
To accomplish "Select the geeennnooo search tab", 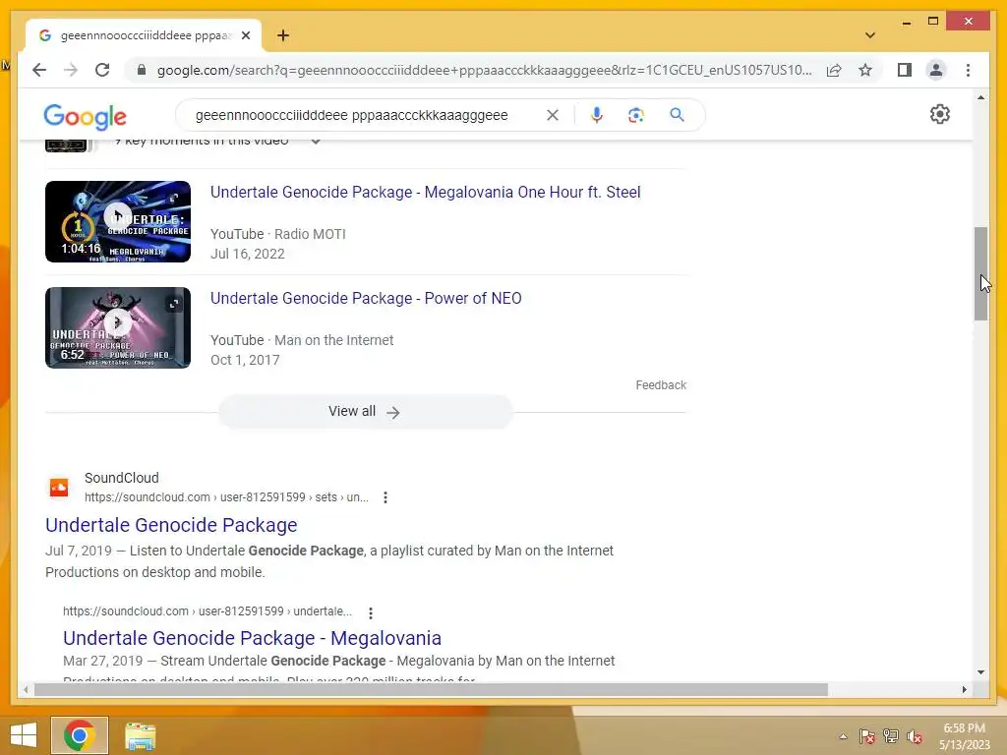I will (144, 35).
